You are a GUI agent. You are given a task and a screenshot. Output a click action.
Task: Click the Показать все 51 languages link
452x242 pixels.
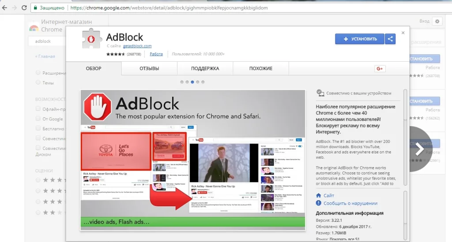(344, 239)
